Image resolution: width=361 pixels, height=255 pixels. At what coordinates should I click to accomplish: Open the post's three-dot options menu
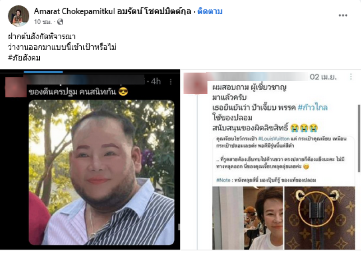pos(342,15)
